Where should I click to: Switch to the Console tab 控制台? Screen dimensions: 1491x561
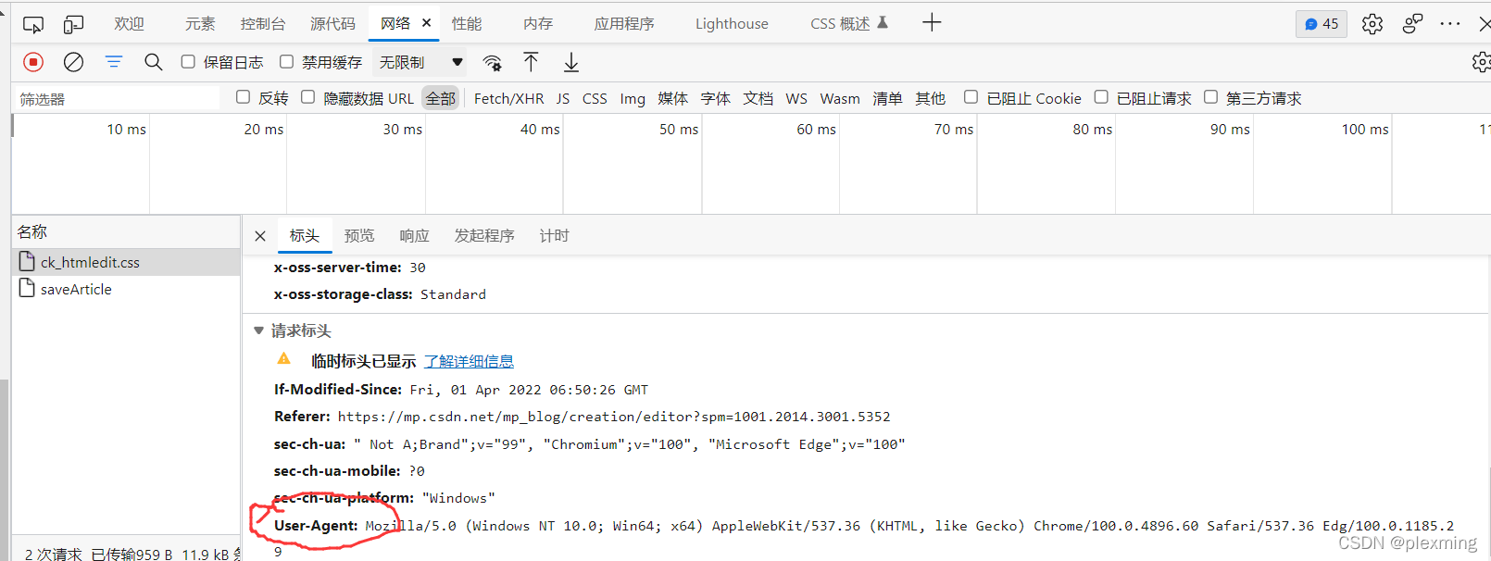[263, 23]
